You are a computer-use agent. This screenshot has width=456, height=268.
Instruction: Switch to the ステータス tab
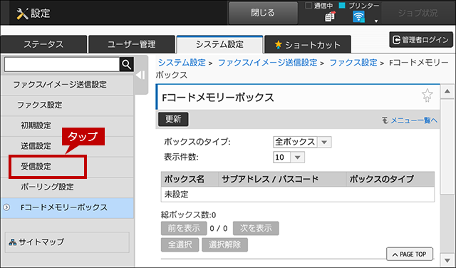pos(43,44)
